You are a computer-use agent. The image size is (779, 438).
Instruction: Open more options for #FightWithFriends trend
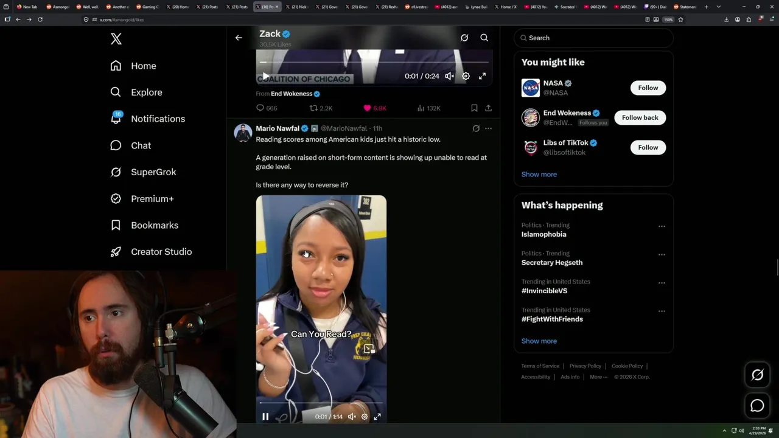(x=662, y=311)
